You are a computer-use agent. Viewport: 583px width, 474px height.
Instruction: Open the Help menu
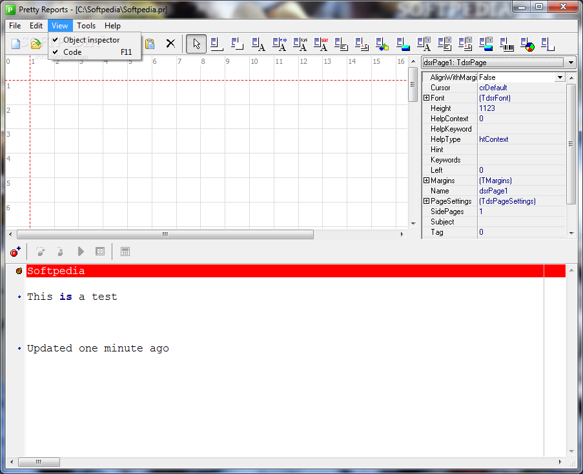[x=112, y=26]
